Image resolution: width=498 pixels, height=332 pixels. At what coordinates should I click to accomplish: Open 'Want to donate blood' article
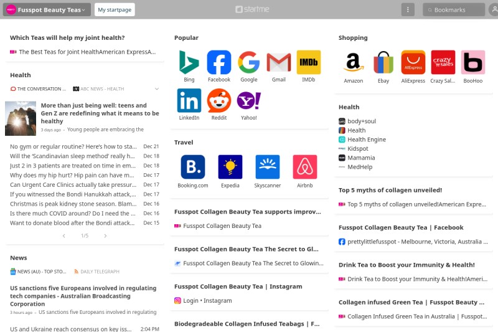[72, 223]
